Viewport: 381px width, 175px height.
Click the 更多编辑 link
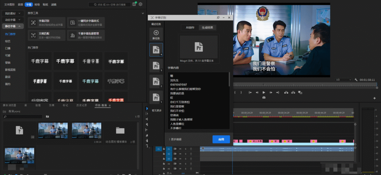point(176,139)
